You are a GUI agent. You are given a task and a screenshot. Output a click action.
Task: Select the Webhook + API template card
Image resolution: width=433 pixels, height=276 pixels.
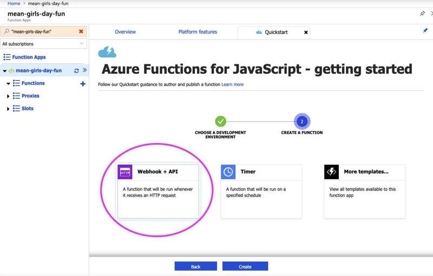click(158, 191)
